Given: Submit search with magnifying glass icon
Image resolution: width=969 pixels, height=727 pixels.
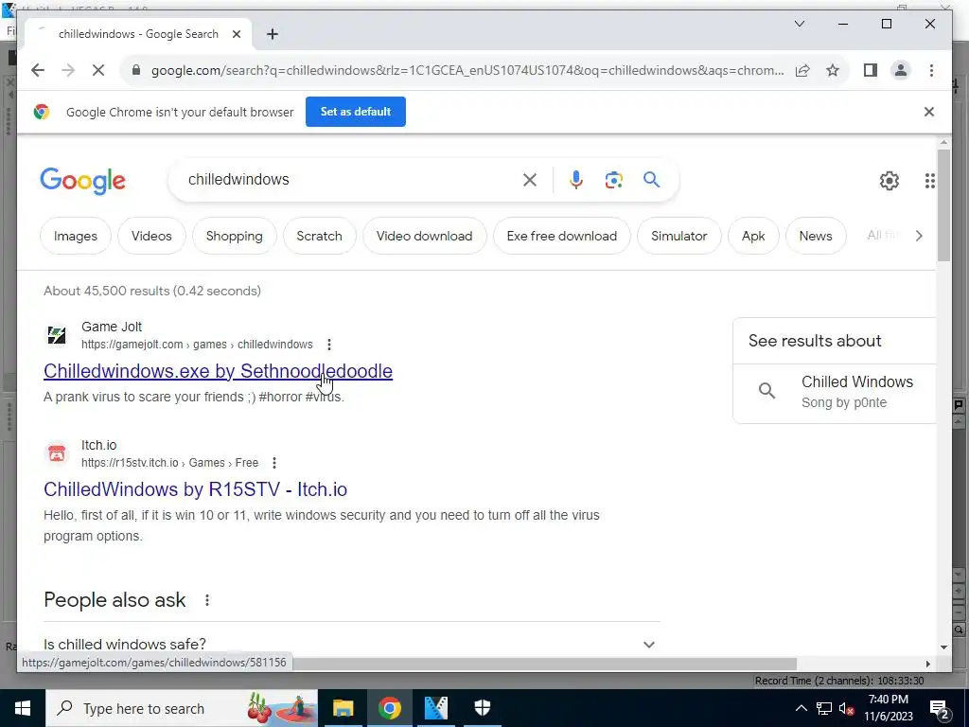Looking at the screenshot, I should pos(651,180).
